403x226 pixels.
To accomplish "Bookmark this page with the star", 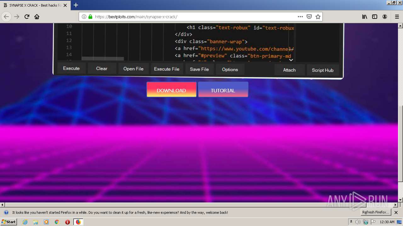I will (318, 17).
